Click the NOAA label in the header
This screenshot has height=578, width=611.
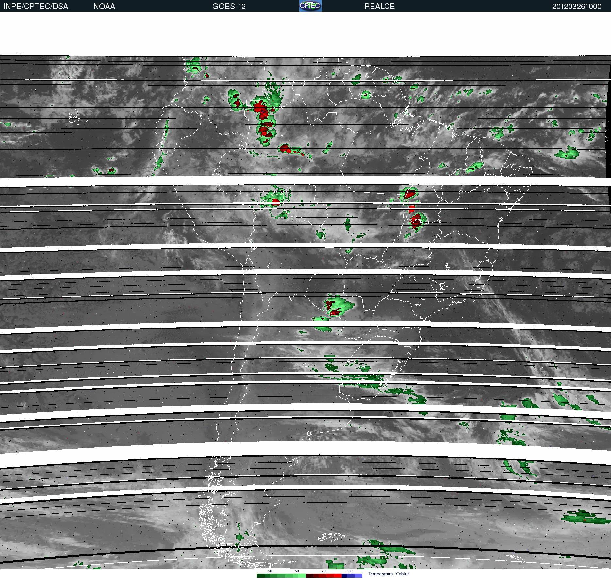104,6
